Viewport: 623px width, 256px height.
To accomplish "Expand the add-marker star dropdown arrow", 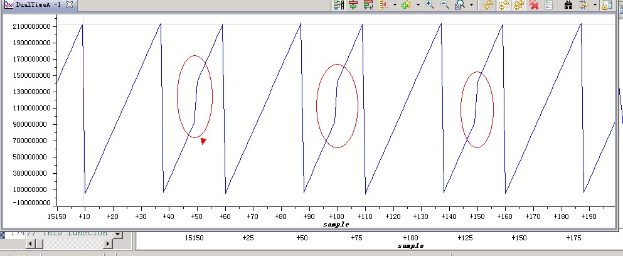I will [x=418, y=5].
